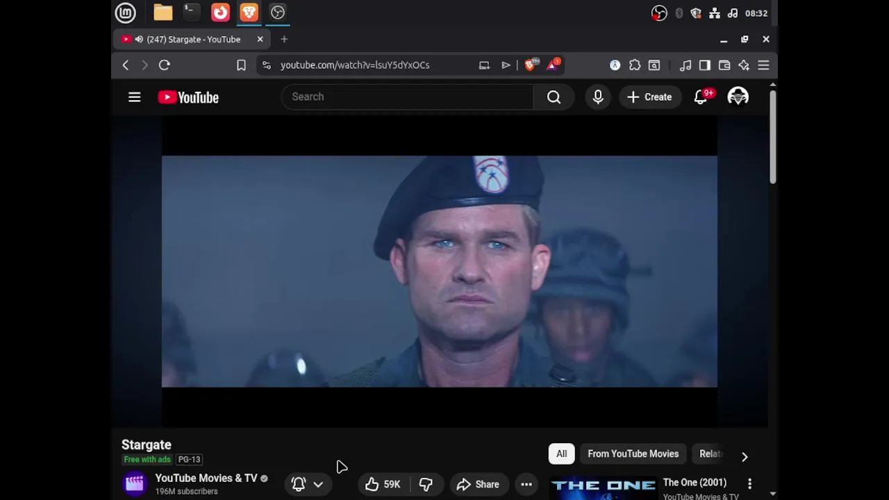
Task: Click into the YouTube Search box
Action: [x=407, y=97]
